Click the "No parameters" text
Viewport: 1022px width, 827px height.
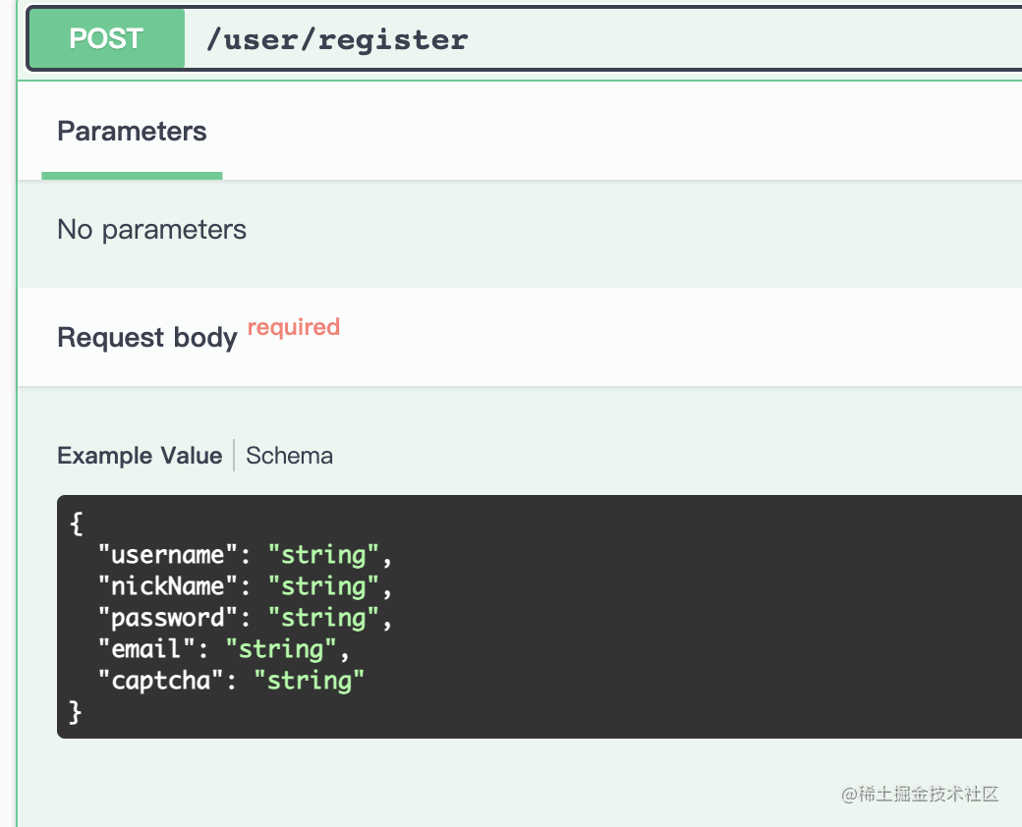tap(151, 230)
